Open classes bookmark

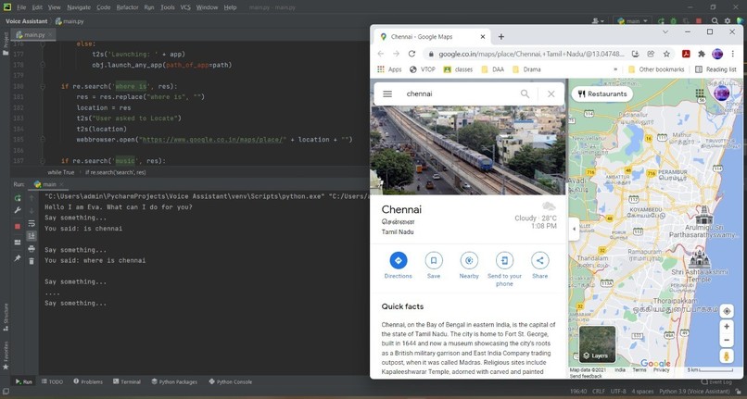(458, 69)
